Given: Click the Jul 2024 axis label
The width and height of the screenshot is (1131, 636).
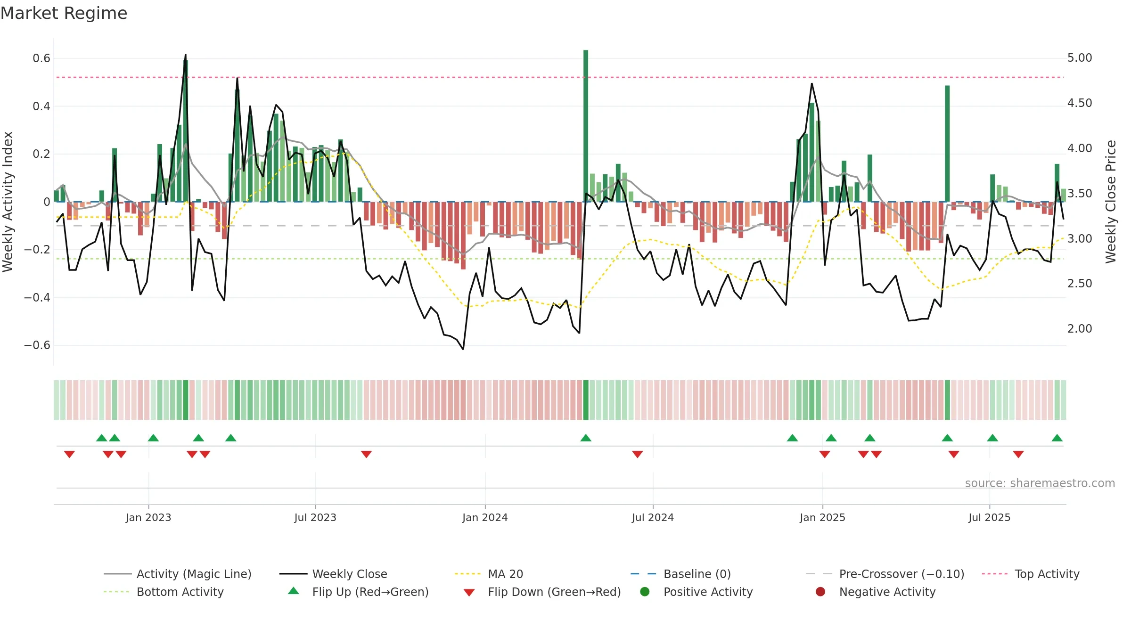Looking at the screenshot, I should 653,517.
